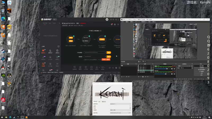Viewport: 212px width, 119px height.
Task: Open notification center in system tray
Action: (x=209, y=117)
